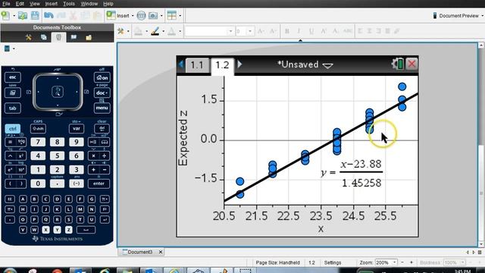Open Document Tools wrench icon in toolbox
Screen dimensions: 485x273
(29, 37)
